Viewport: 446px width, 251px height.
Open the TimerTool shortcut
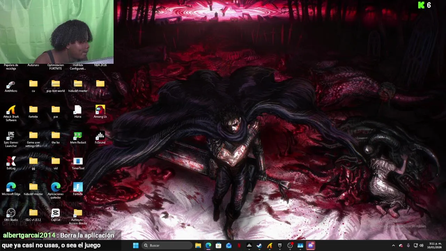(x=78, y=163)
